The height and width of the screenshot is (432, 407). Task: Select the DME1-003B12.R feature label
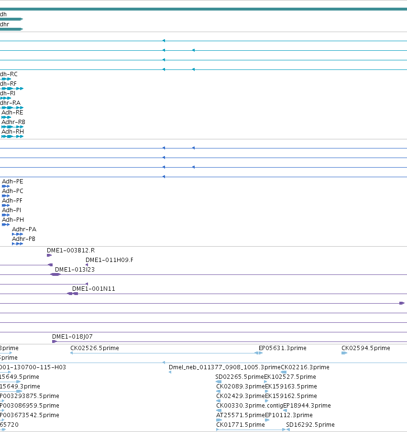pyautogui.click(x=71, y=250)
